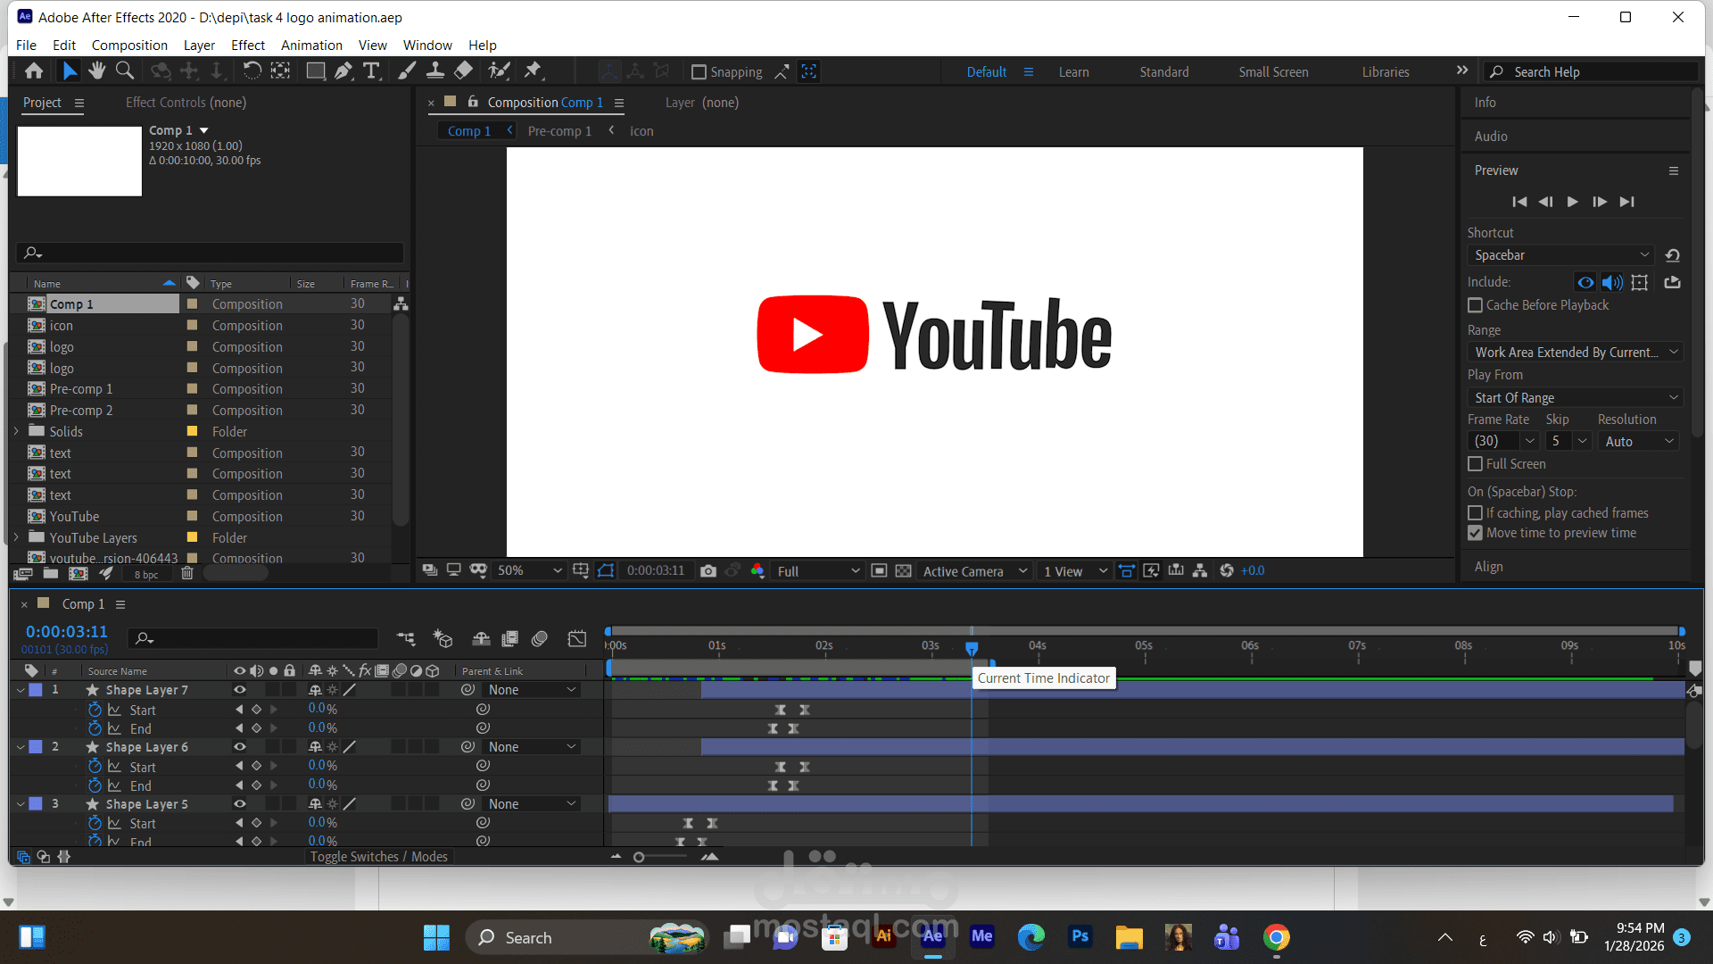Uncheck Move time to preview time

1476,533
